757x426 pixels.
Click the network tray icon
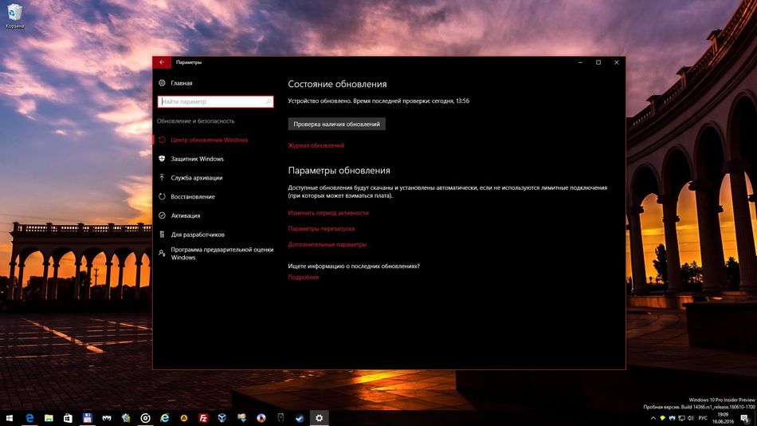pos(681,418)
